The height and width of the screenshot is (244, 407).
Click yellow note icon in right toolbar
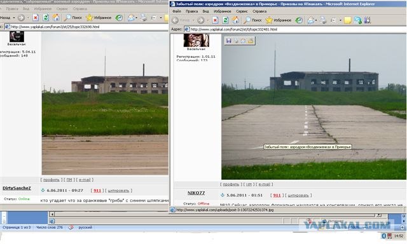pyautogui.click(x=348, y=20)
